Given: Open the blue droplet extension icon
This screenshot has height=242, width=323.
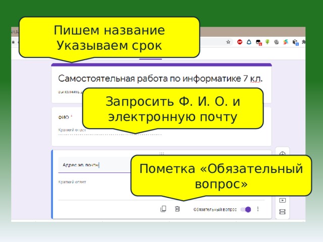Looking at the screenshot, I should tap(249, 42).
